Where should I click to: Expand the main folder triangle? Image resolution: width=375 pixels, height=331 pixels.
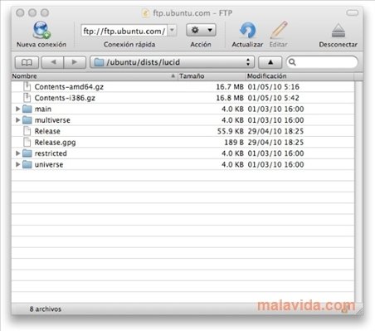pyautogui.click(x=18, y=109)
